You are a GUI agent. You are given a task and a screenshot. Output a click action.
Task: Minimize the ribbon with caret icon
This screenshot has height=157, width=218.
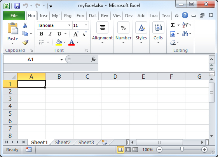coord(176,16)
